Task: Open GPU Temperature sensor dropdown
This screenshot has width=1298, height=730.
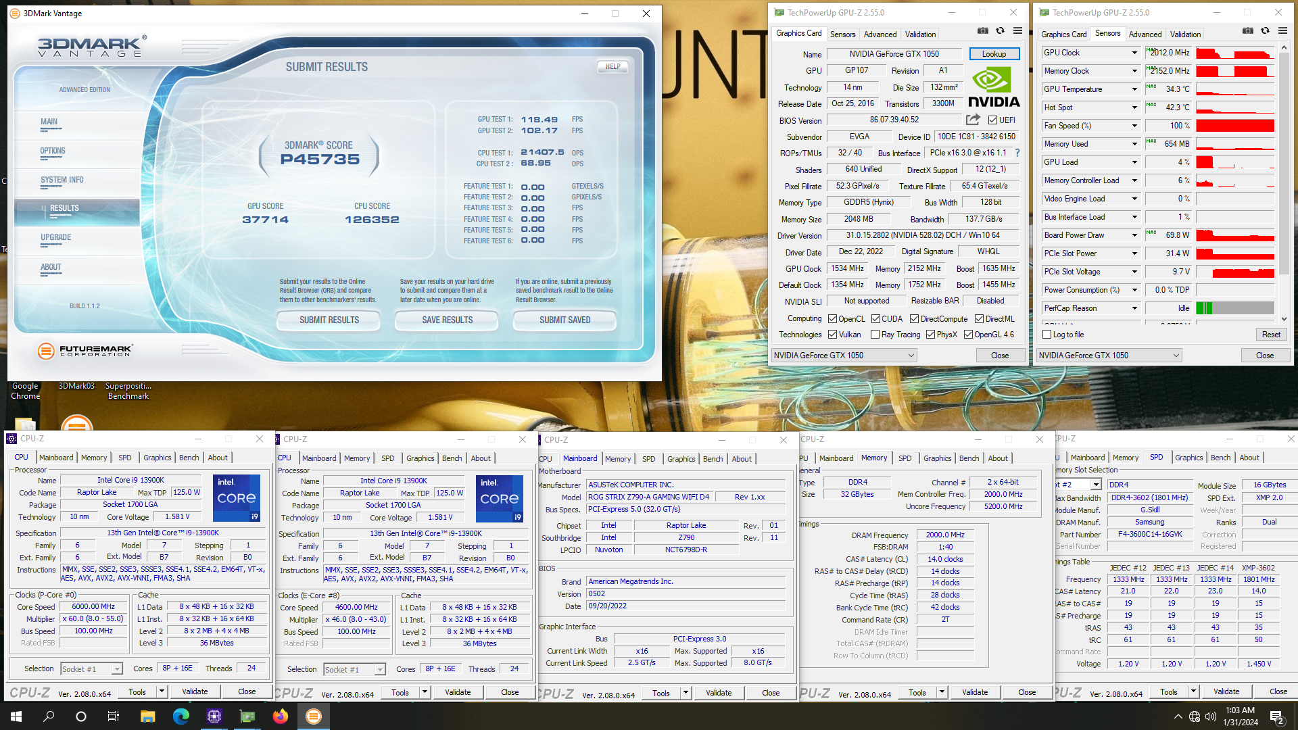Action: (1134, 89)
